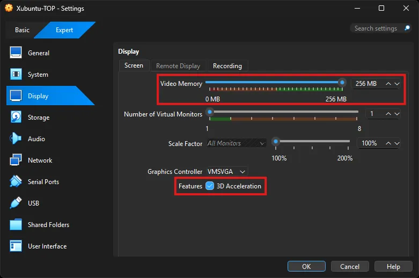
Task: Click the Display monitor icon in sidebar
Action: 16,96
